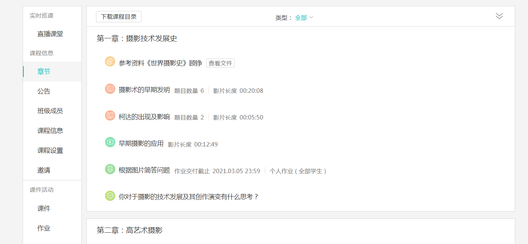Open 邀请 in the sidebar

pos(44,170)
